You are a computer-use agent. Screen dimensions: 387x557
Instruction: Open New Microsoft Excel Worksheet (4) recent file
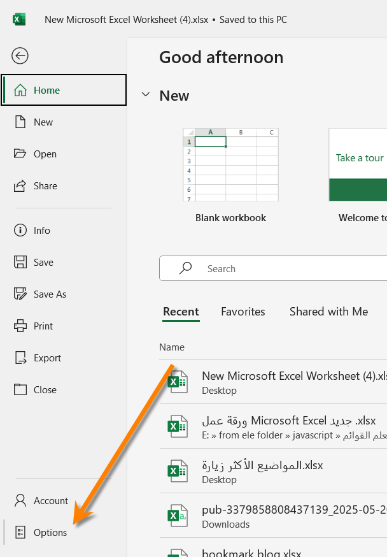tap(273, 382)
